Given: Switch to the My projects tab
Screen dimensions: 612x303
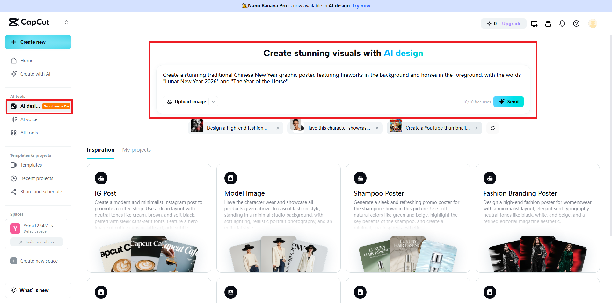Looking at the screenshot, I should pyautogui.click(x=136, y=150).
